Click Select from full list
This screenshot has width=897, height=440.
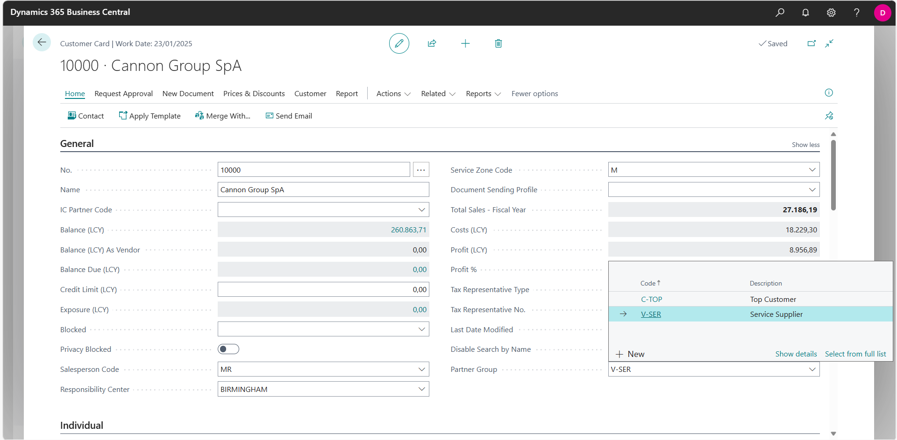pos(855,354)
